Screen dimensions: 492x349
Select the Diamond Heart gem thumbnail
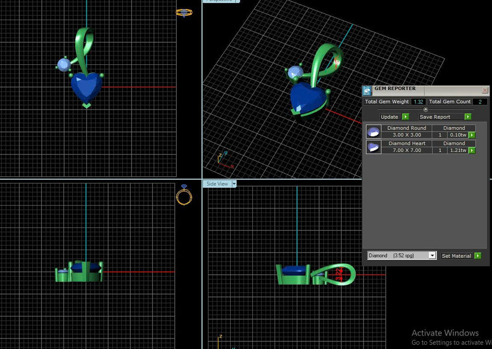click(373, 147)
